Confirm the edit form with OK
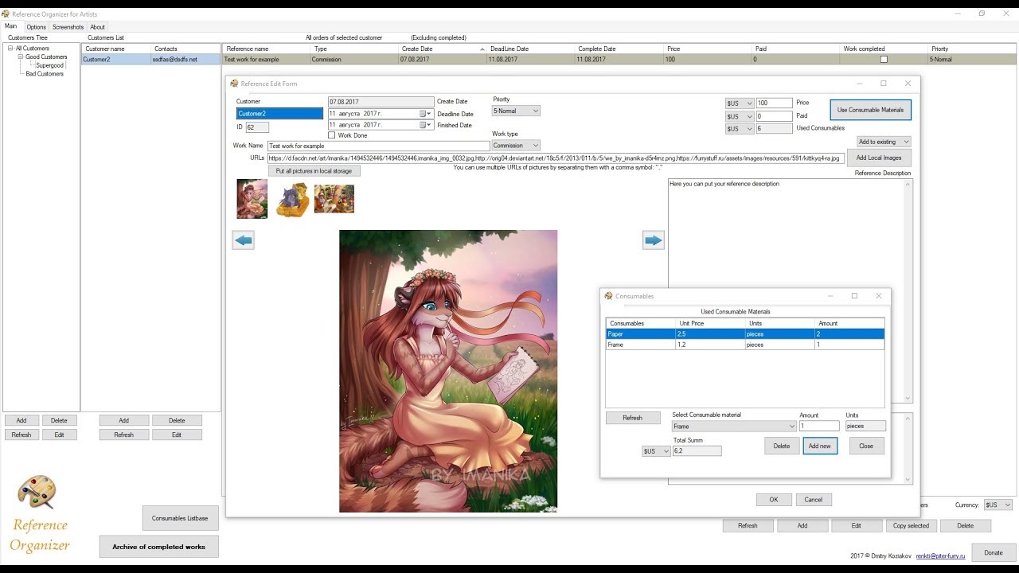The image size is (1019, 573). pos(774,500)
